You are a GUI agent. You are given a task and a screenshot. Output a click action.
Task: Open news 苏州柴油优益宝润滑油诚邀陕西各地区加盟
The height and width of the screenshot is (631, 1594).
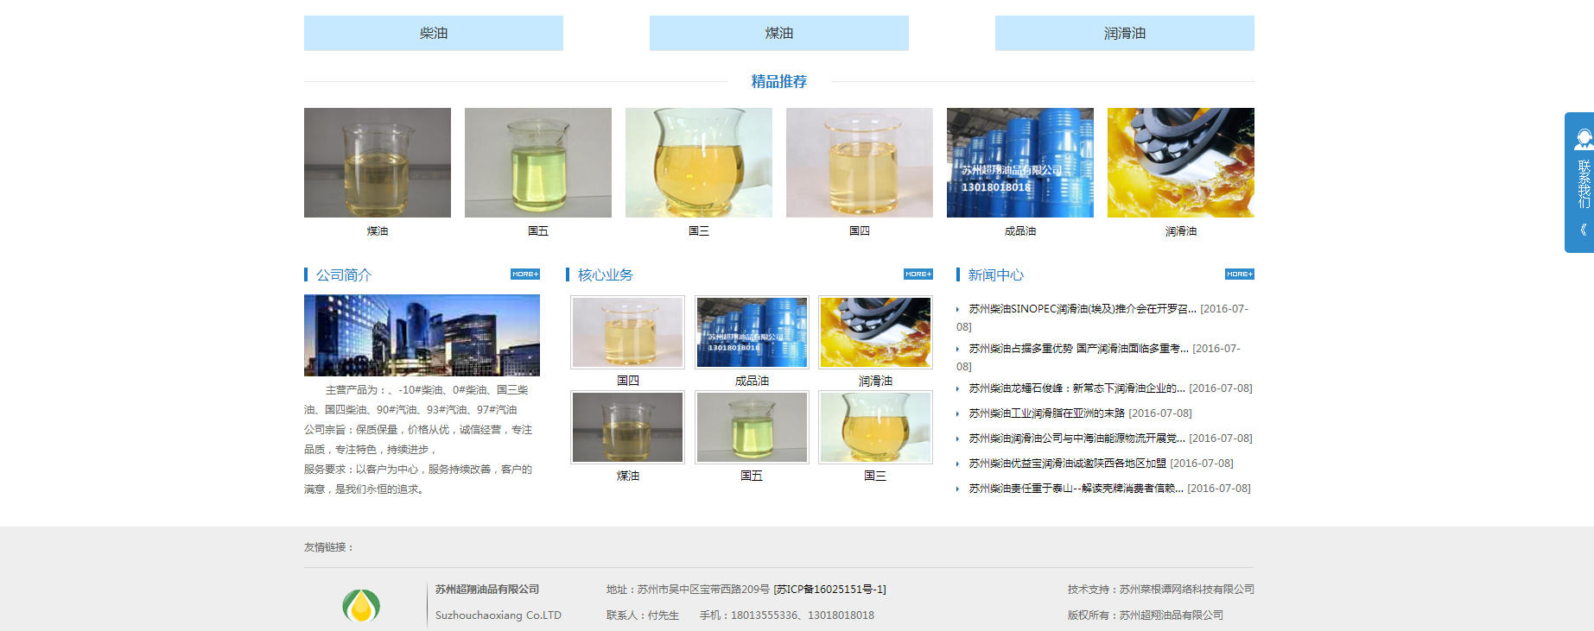tap(1067, 464)
